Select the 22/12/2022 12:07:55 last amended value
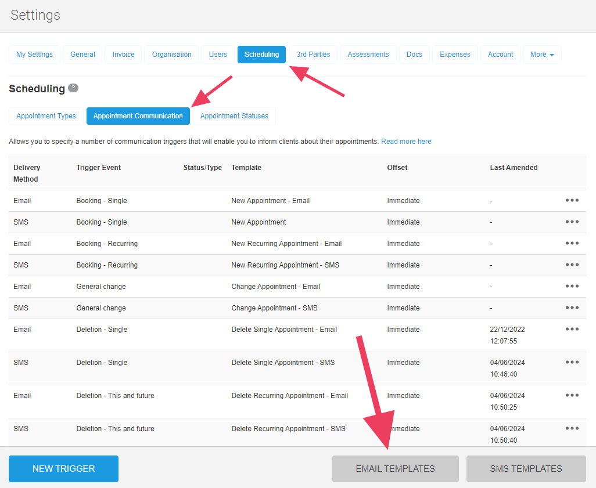The width and height of the screenshot is (596, 488). coord(508,335)
